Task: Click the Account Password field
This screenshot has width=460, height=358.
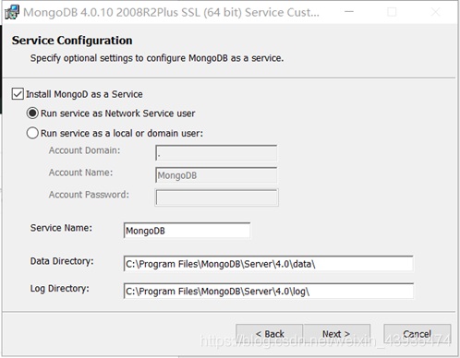Action: coord(216,197)
